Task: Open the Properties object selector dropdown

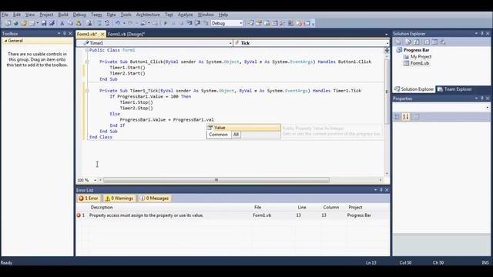Action: tap(487, 108)
